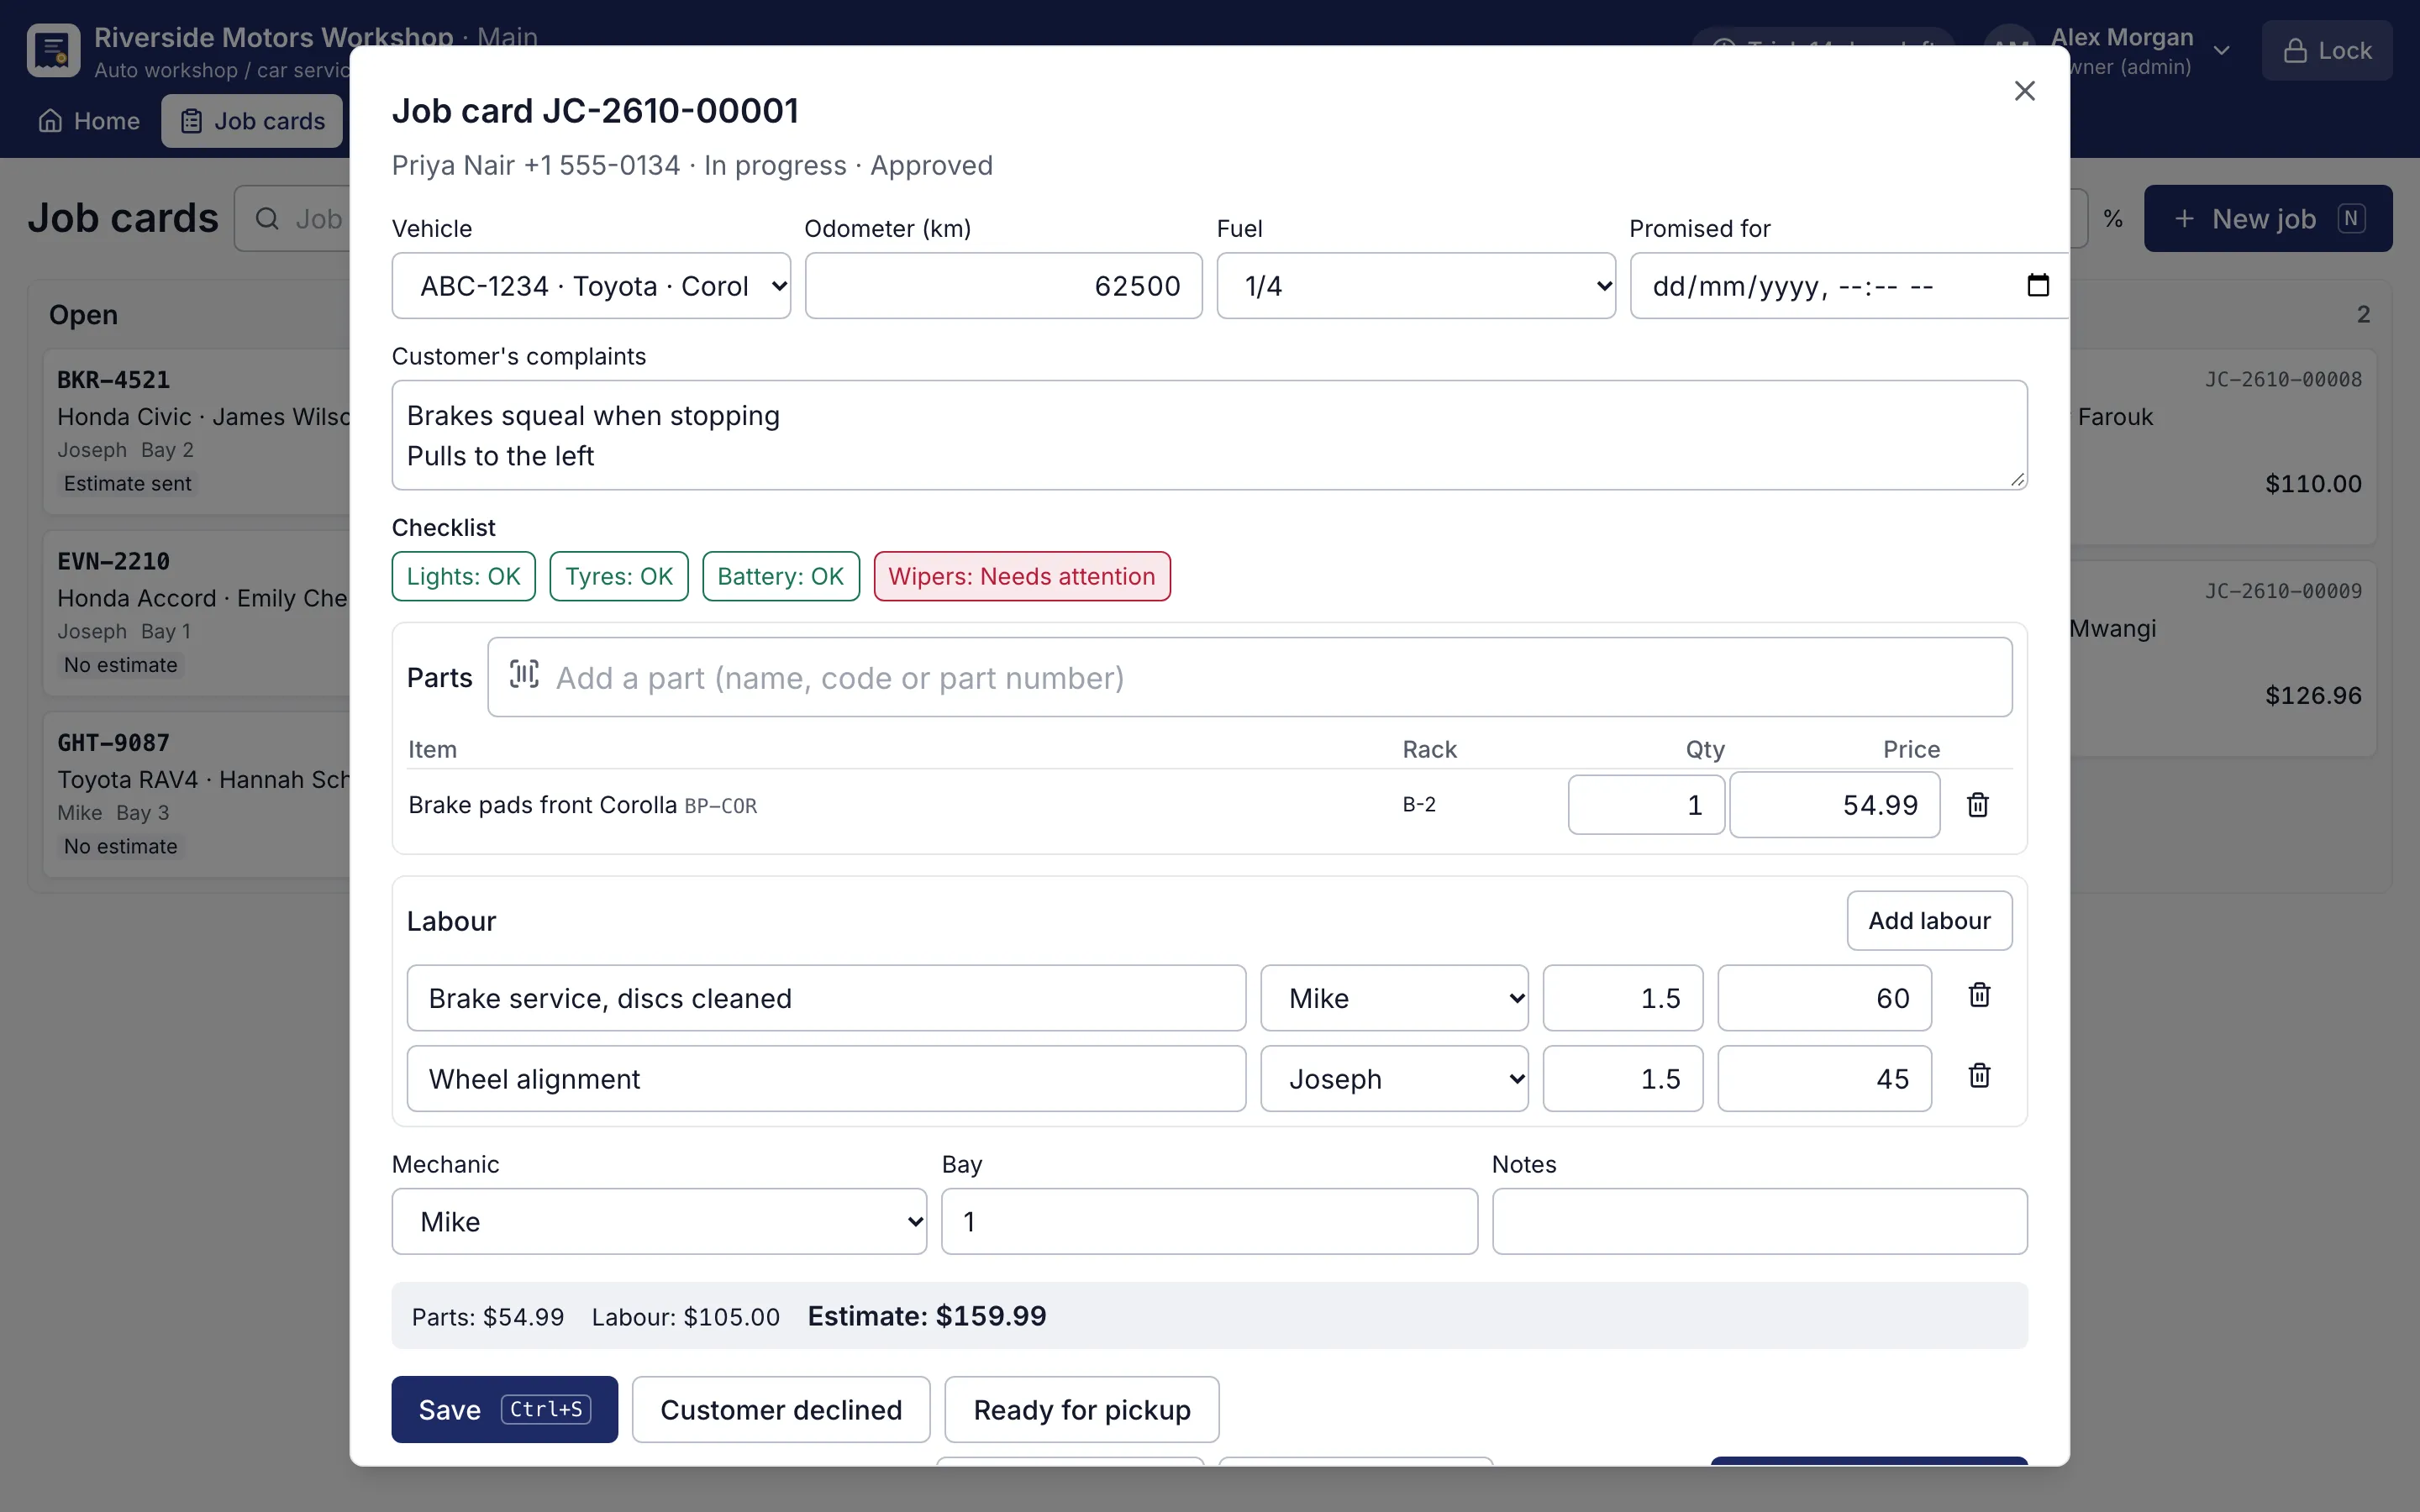Toggle the Wipers: Needs attention chip
Viewport: 2420px width, 1512px height.
[x=1021, y=576]
